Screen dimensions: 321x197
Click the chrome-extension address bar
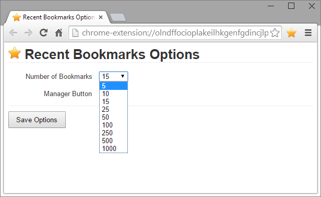(175, 33)
